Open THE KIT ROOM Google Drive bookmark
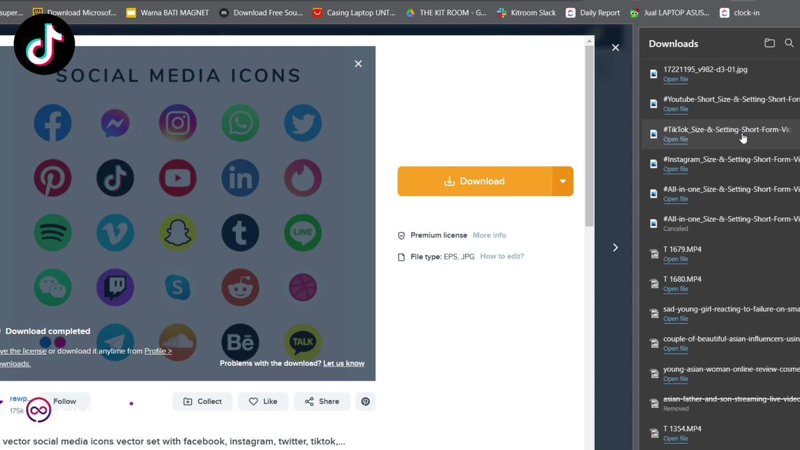Screen dimensions: 800x450 [446, 12]
